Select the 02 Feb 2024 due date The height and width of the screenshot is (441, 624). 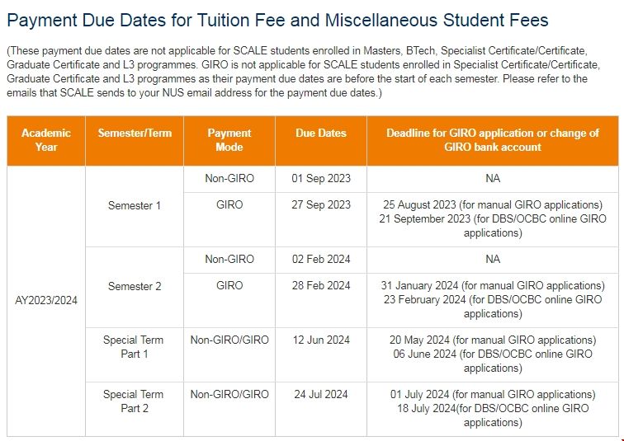[321, 260]
